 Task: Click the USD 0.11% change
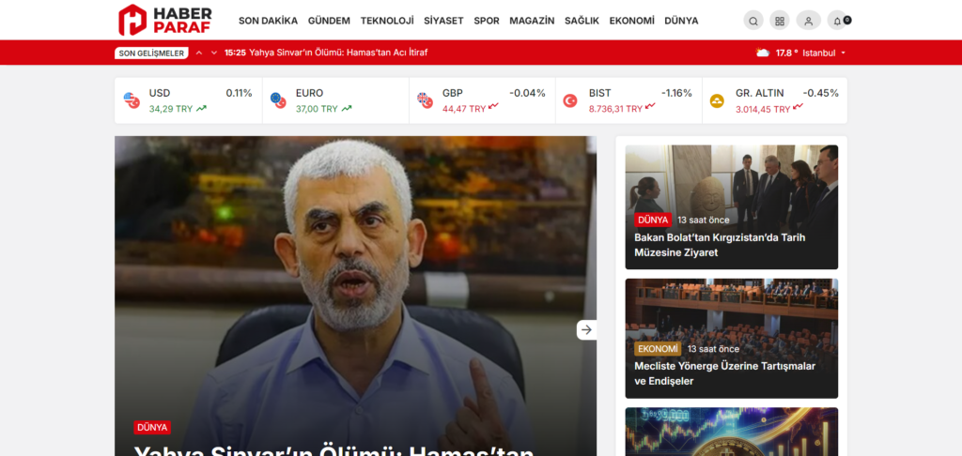(x=239, y=93)
